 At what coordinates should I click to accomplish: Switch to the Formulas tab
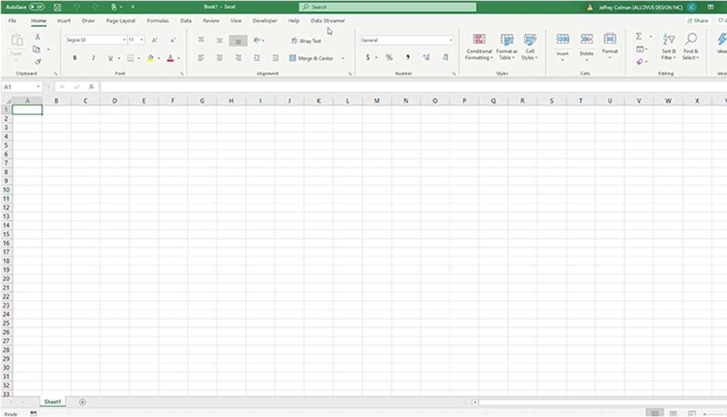point(157,21)
